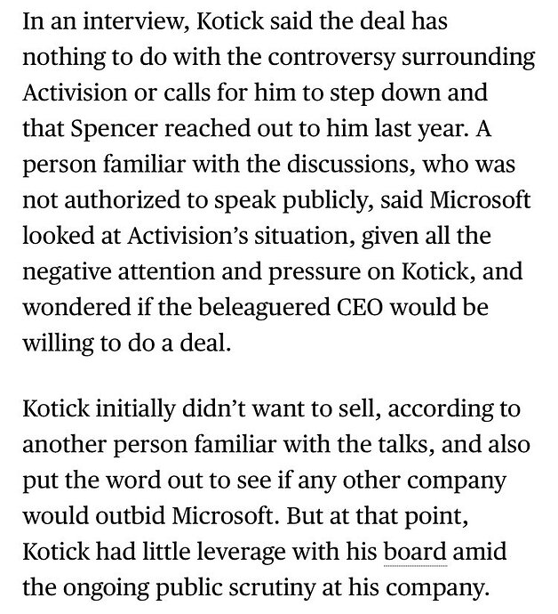Viewport: 558px width, 614px height.
Task: Click the word "pressure" in first paragraph
Action: 314,272
